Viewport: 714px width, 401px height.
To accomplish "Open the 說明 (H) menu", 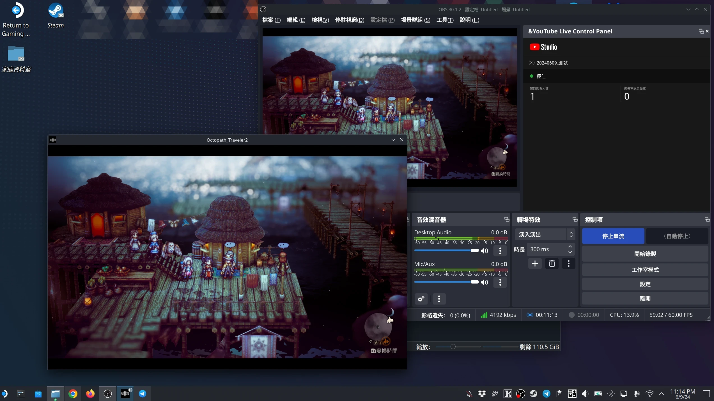I will point(469,20).
